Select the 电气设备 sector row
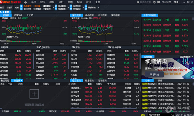 105,96
